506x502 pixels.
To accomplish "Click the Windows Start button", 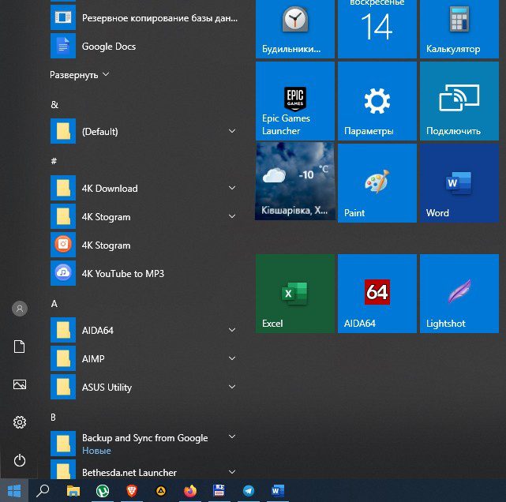I will [x=14, y=491].
